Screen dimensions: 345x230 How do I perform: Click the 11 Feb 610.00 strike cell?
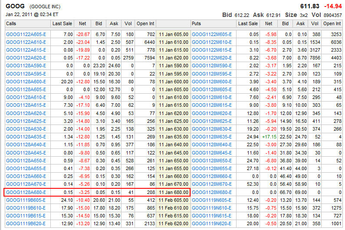pos(173,208)
